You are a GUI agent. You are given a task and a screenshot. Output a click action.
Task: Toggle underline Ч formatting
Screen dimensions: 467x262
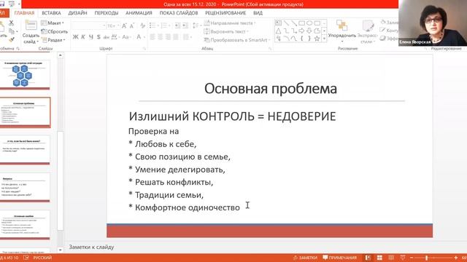pyautogui.click(x=90, y=37)
